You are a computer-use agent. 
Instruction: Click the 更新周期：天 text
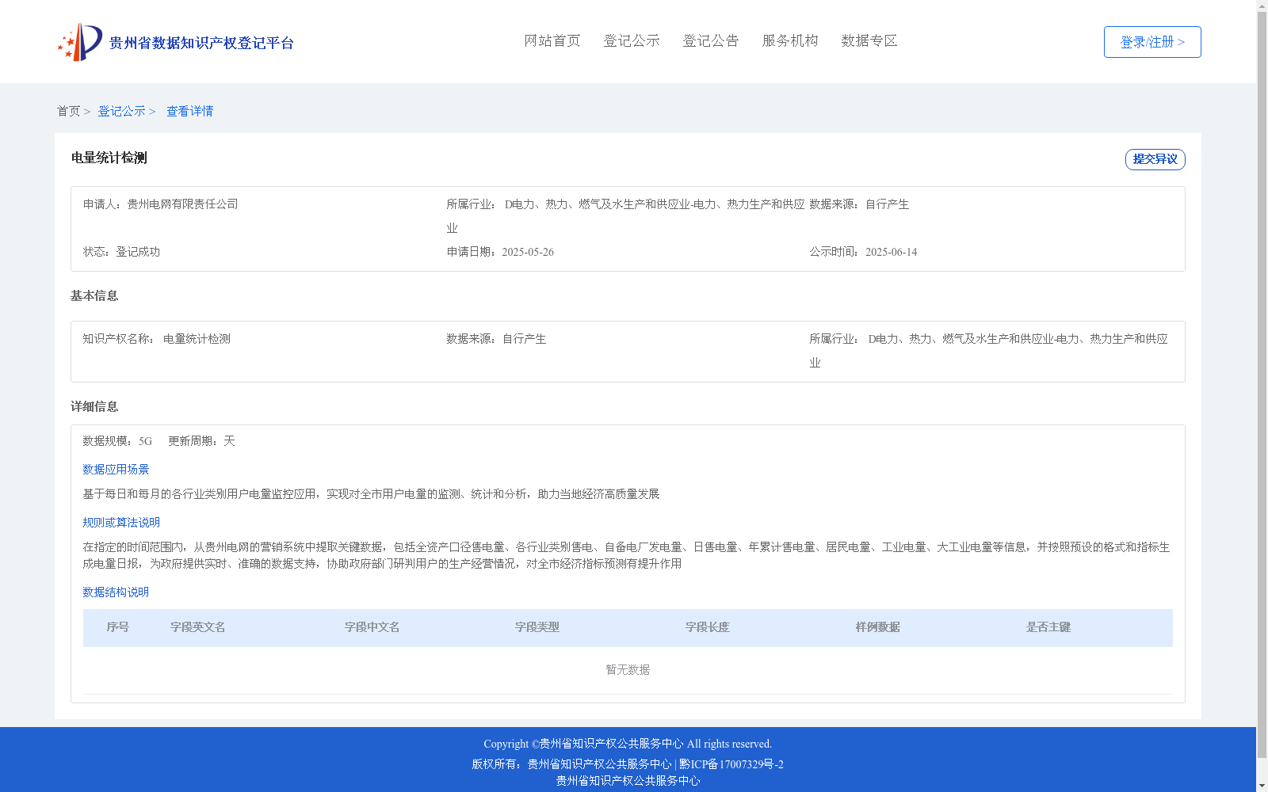click(201, 441)
